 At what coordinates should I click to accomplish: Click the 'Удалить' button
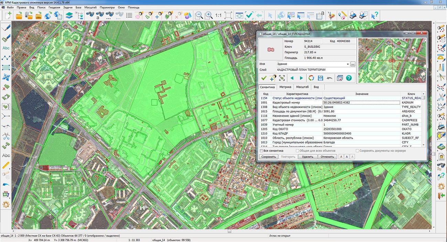pyautogui.click(x=307, y=157)
